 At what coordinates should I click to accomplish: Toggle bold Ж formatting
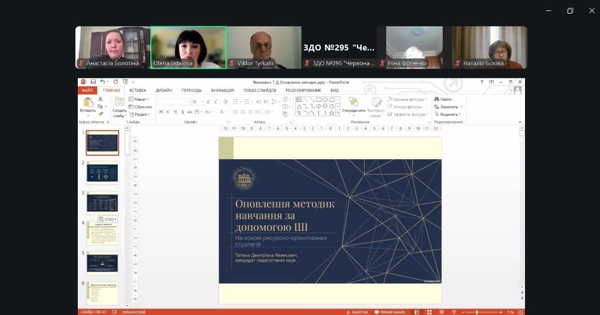pyautogui.click(x=161, y=112)
